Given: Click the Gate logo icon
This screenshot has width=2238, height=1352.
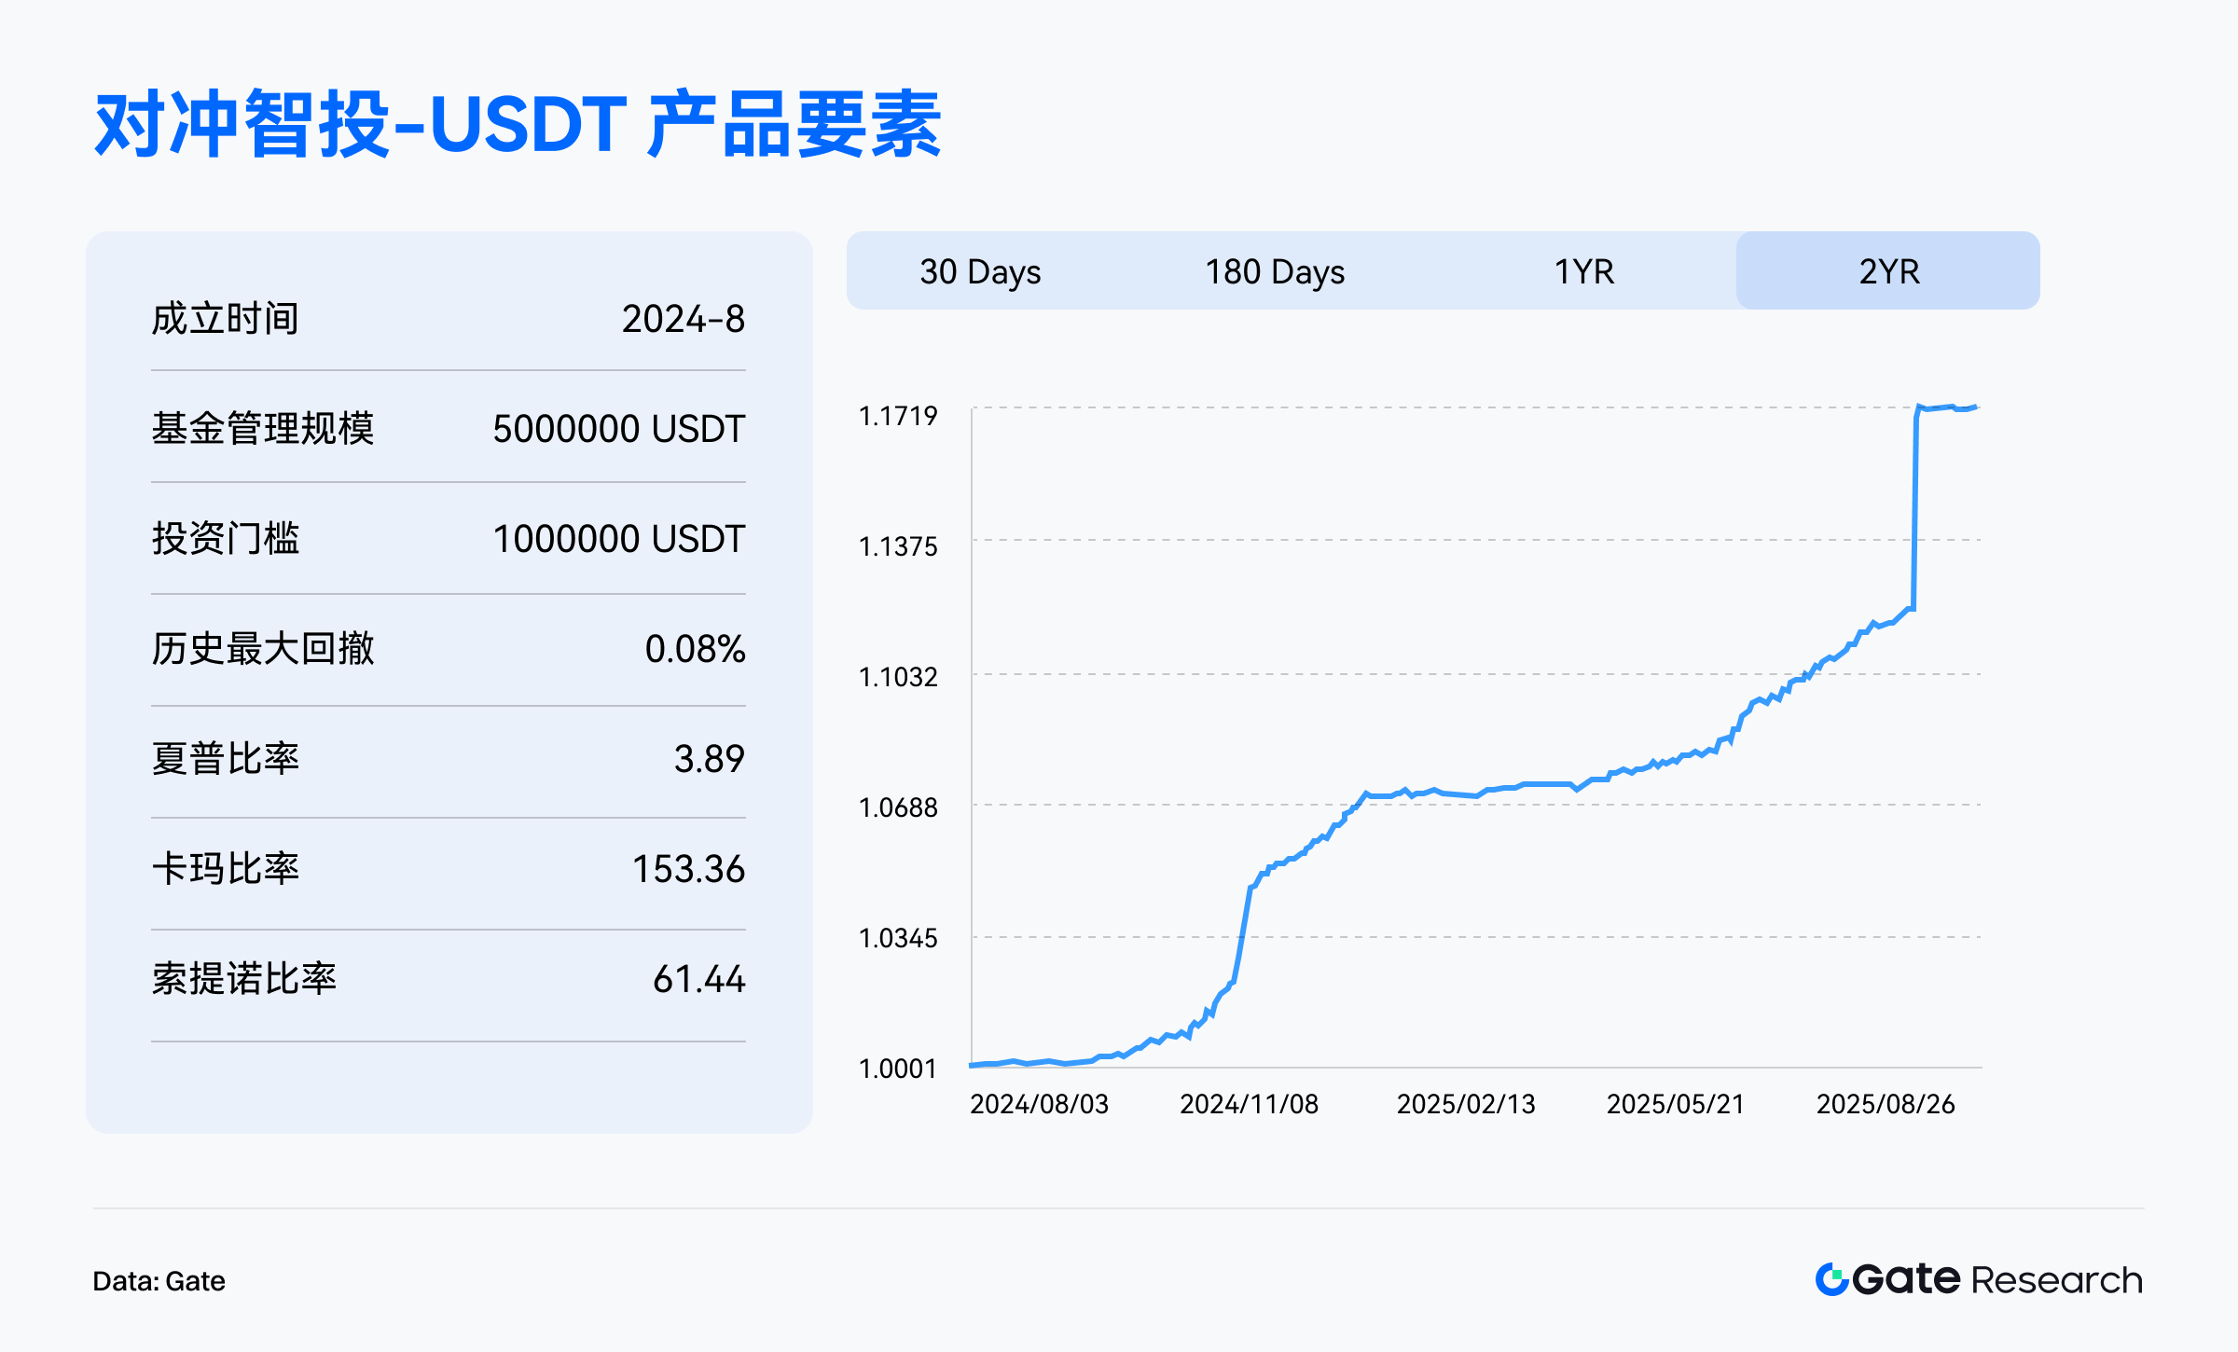Looking at the screenshot, I should point(1831,1279).
